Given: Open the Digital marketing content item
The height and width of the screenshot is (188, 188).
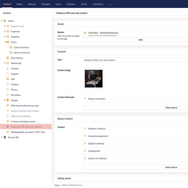Looking at the screenshot, I should point(96,144).
